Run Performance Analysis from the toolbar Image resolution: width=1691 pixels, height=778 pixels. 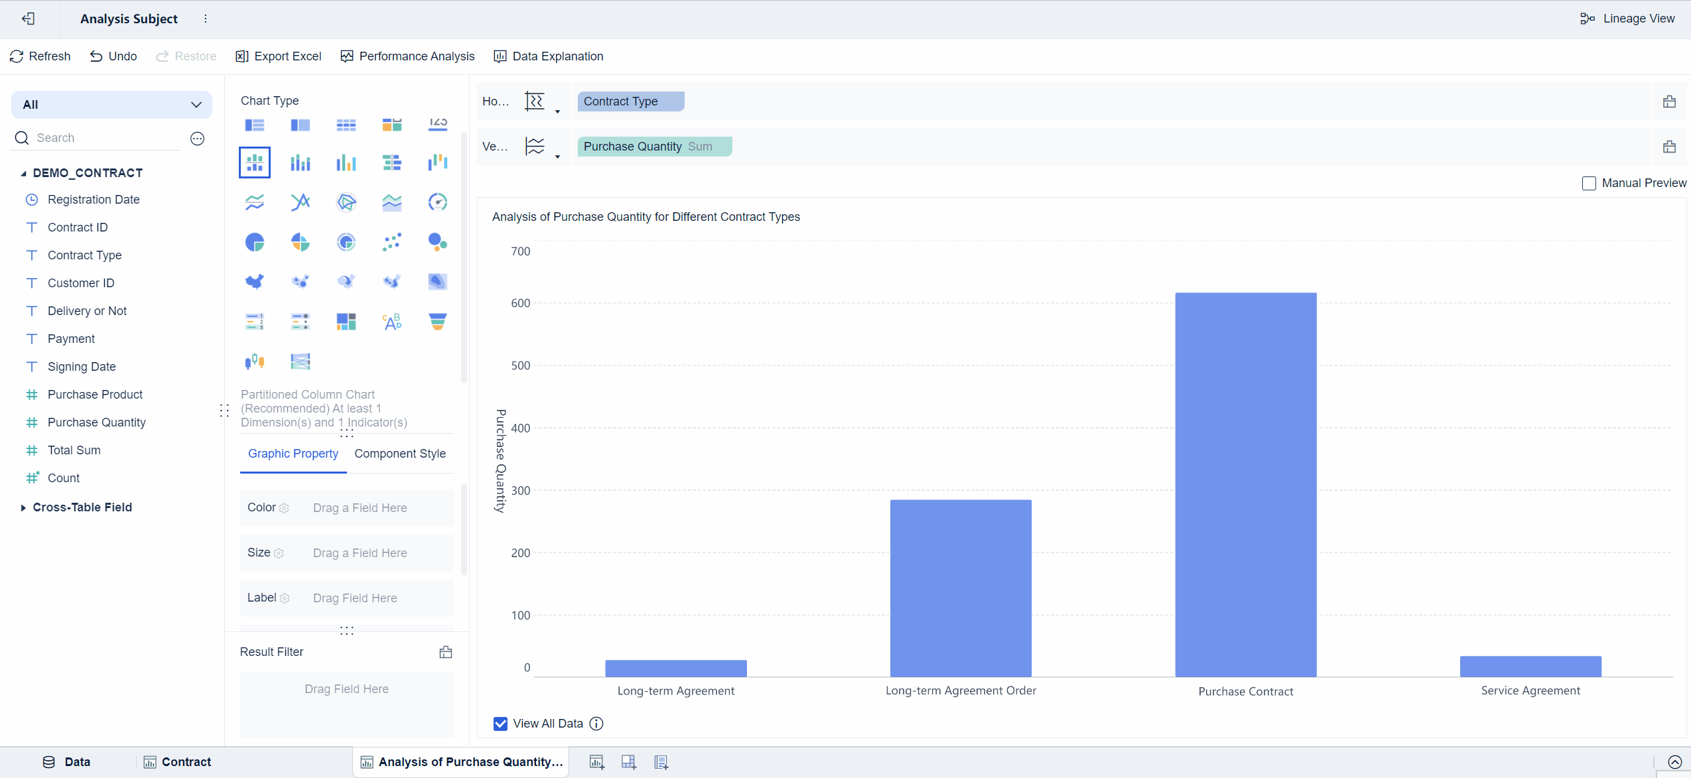tap(407, 56)
